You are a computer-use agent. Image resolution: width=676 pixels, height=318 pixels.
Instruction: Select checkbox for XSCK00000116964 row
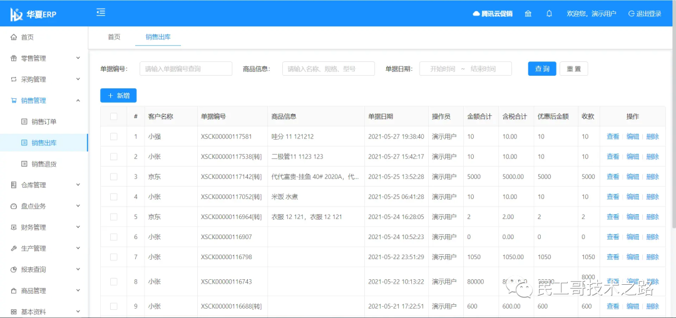[114, 217]
